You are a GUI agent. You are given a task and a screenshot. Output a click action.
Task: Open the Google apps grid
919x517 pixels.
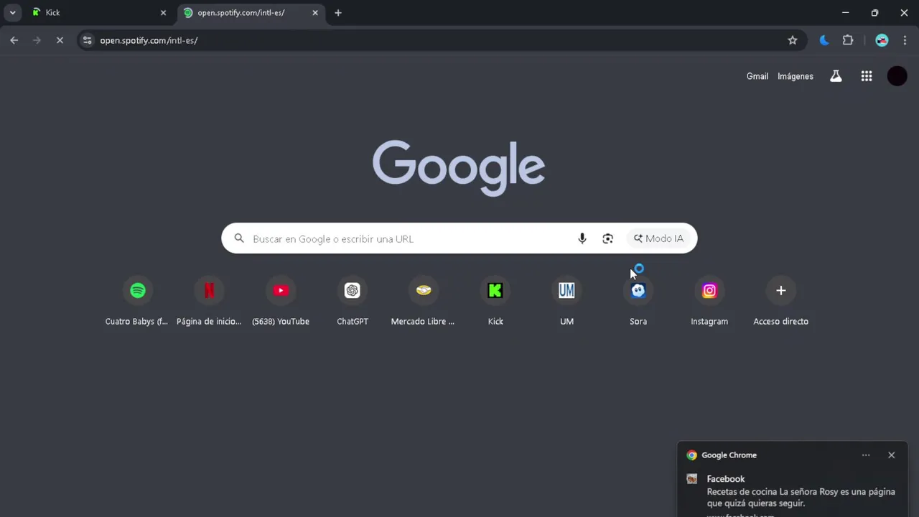pos(867,76)
